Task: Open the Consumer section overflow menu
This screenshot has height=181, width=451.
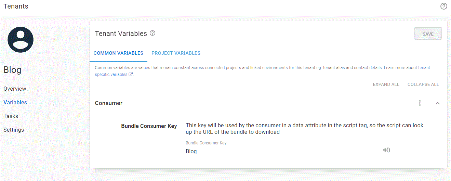Action: point(420,103)
